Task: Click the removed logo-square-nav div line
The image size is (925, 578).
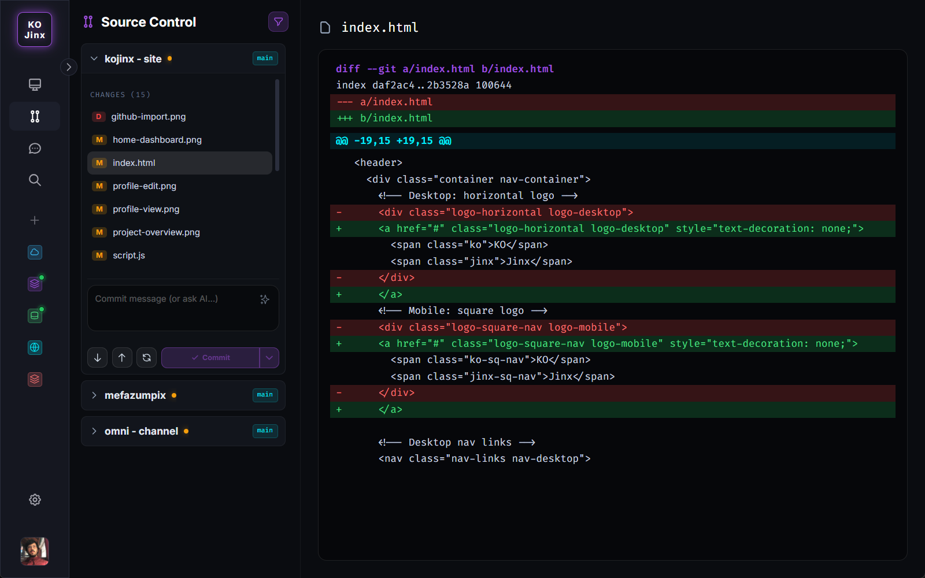Action: coord(613,328)
